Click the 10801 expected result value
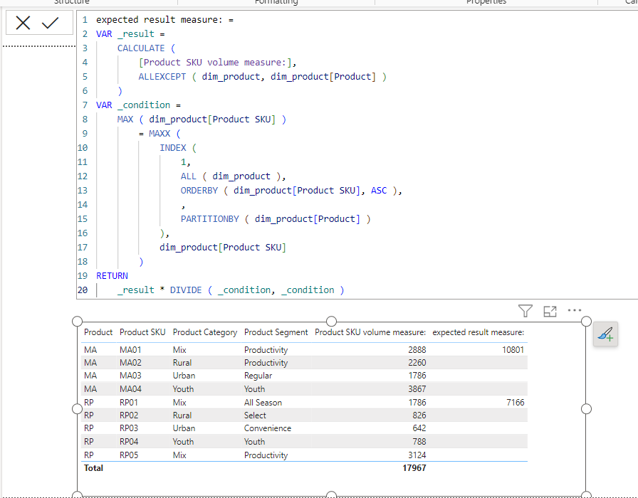This screenshot has height=498, width=638. (x=513, y=349)
